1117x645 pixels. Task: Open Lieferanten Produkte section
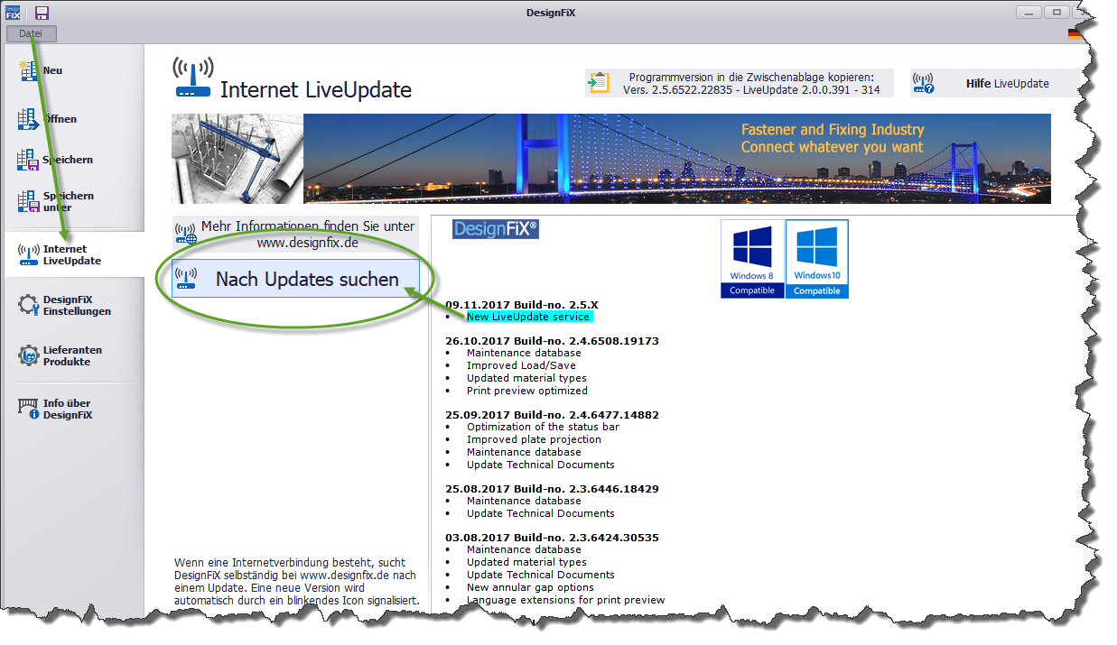click(x=72, y=355)
